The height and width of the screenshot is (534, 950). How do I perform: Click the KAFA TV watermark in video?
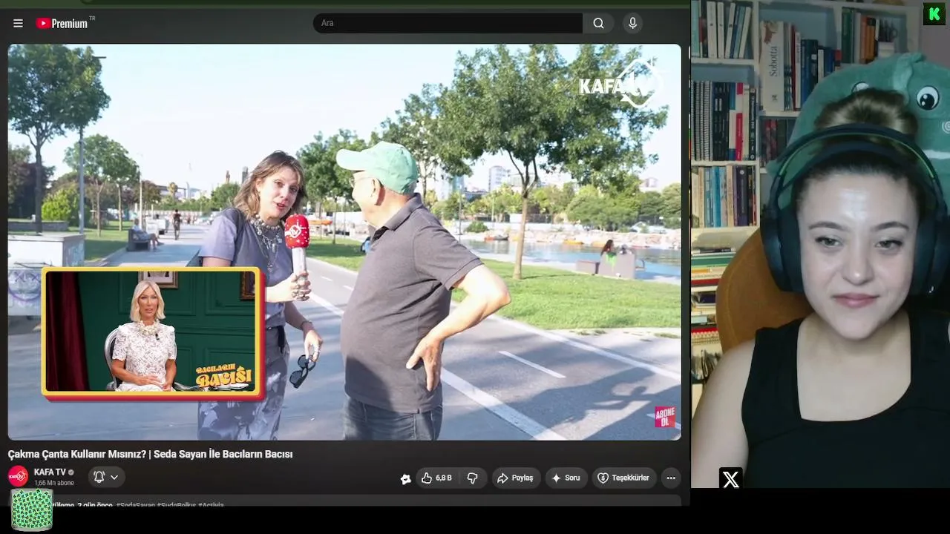tap(620, 85)
